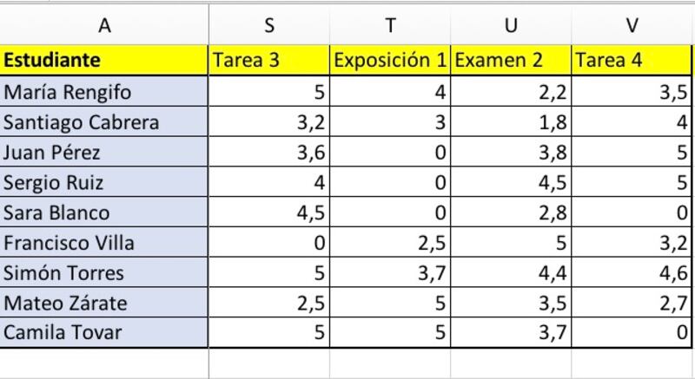The width and height of the screenshot is (695, 379).
Task: Select the Mateo Zárate name cell
Action: [104, 303]
